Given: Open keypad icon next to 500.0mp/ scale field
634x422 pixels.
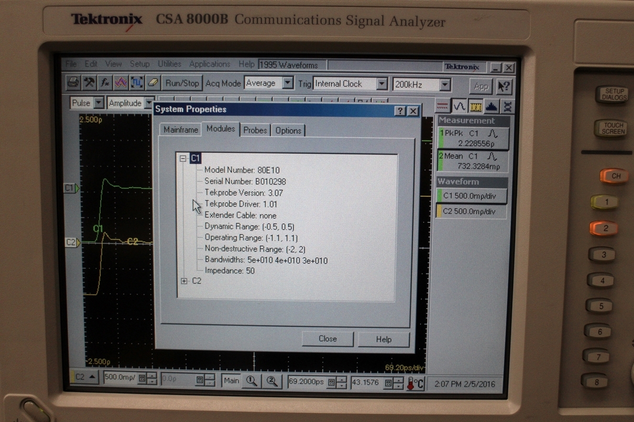Looking at the screenshot, I should click(141, 379).
